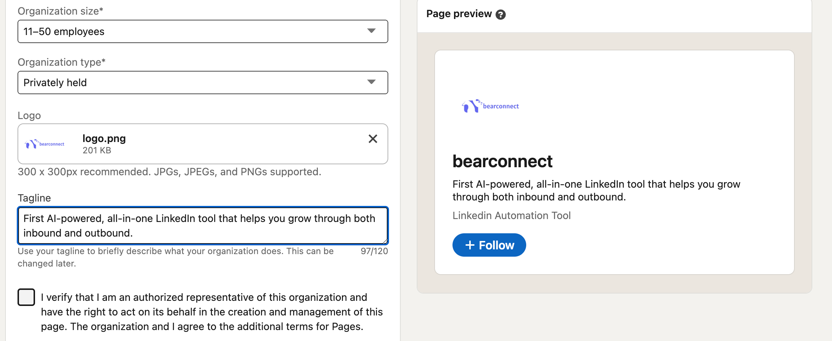The height and width of the screenshot is (341, 832).
Task: Click the logo thumbnail in the upload box
Action: 45,144
